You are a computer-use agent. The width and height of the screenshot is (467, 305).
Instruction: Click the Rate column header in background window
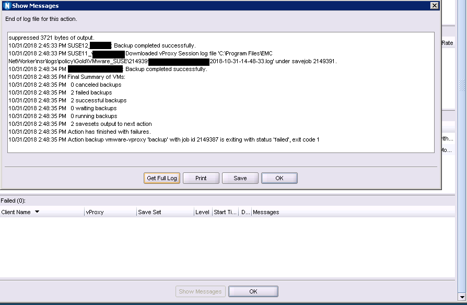(447, 43)
